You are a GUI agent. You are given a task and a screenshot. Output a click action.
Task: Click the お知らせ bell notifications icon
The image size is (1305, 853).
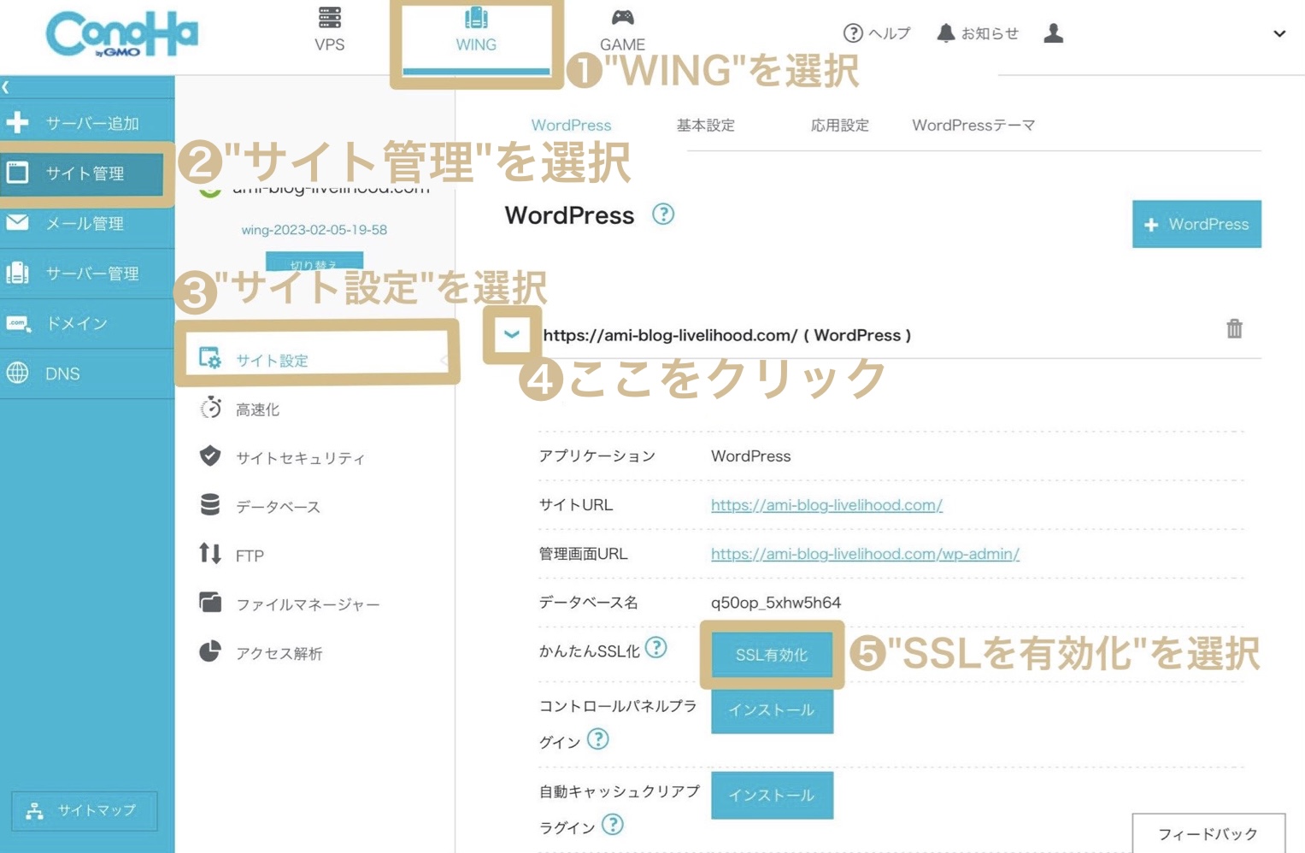click(x=945, y=33)
